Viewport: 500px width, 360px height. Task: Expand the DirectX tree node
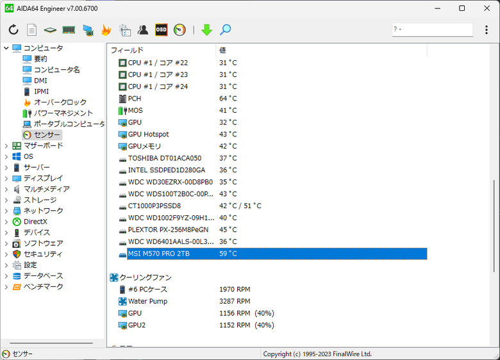pyautogui.click(x=6, y=222)
